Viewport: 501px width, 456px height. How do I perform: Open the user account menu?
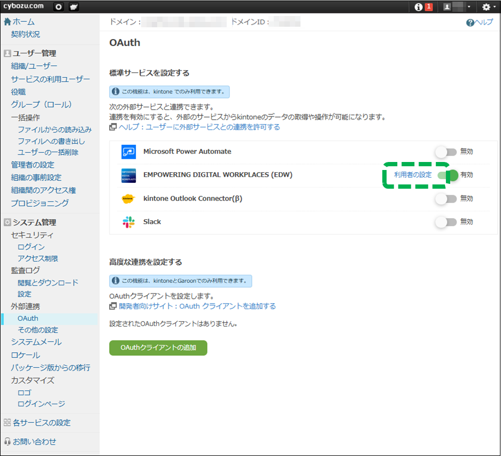pyautogui.click(x=457, y=7)
